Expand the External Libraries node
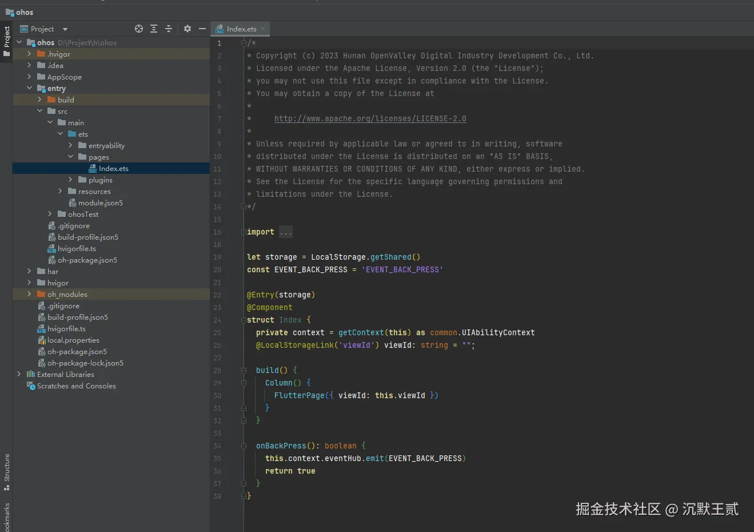 (19, 374)
